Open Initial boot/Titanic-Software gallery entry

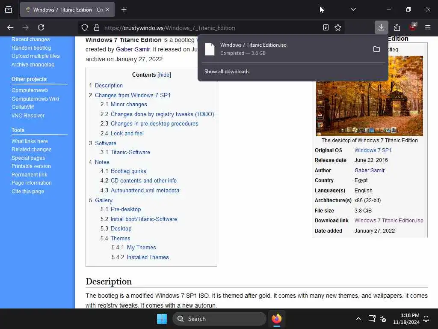click(139, 219)
